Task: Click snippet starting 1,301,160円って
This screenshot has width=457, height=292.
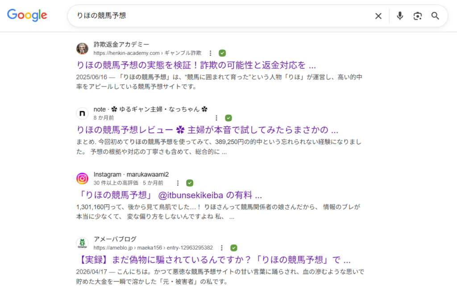Action: (x=218, y=212)
